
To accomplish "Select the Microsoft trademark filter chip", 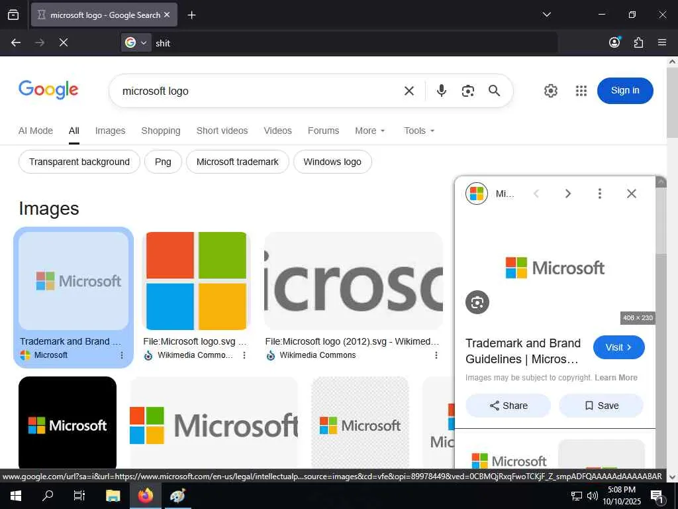I will click(238, 162).
